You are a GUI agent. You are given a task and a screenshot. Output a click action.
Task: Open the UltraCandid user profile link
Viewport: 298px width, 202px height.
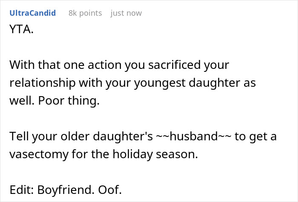[x=32, y=13]
